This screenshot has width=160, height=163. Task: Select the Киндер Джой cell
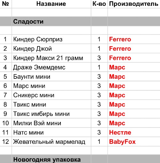tap(51, 48)
